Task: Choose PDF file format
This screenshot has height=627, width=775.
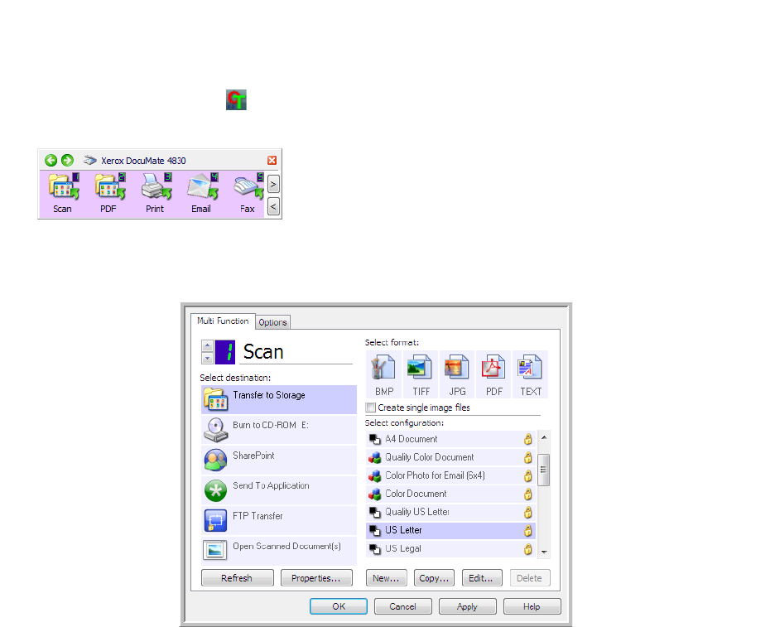Action: coord(493,374)
